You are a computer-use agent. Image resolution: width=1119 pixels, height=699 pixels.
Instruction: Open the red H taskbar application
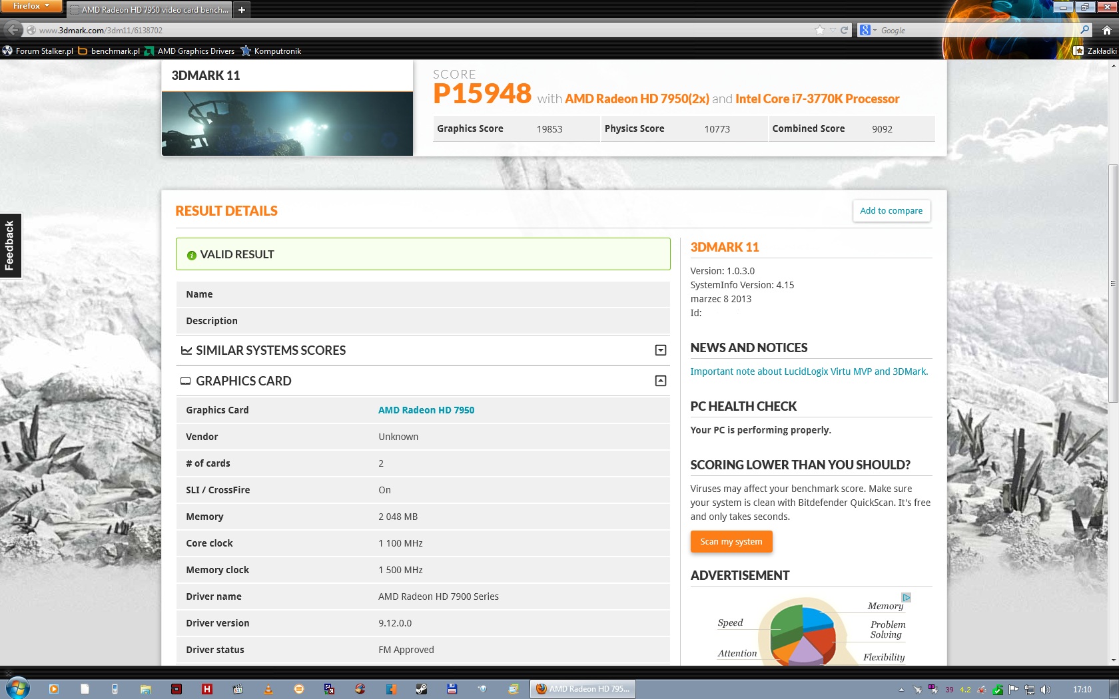point(207,689)
